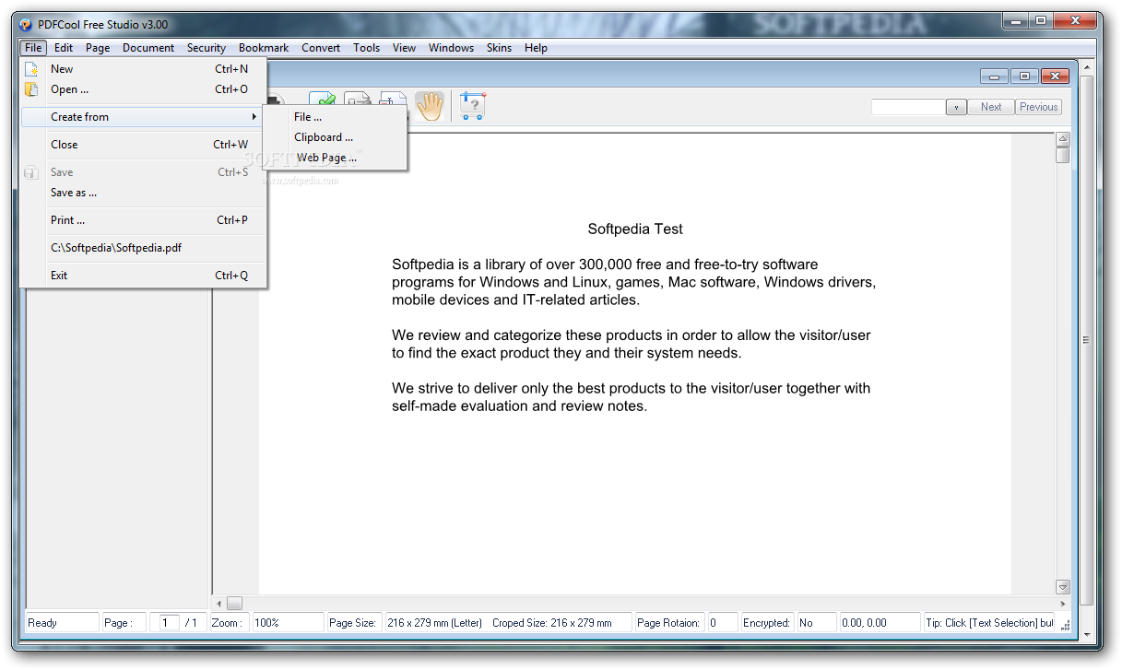
Task: Open the Document menu
Action: coord(148,48)
